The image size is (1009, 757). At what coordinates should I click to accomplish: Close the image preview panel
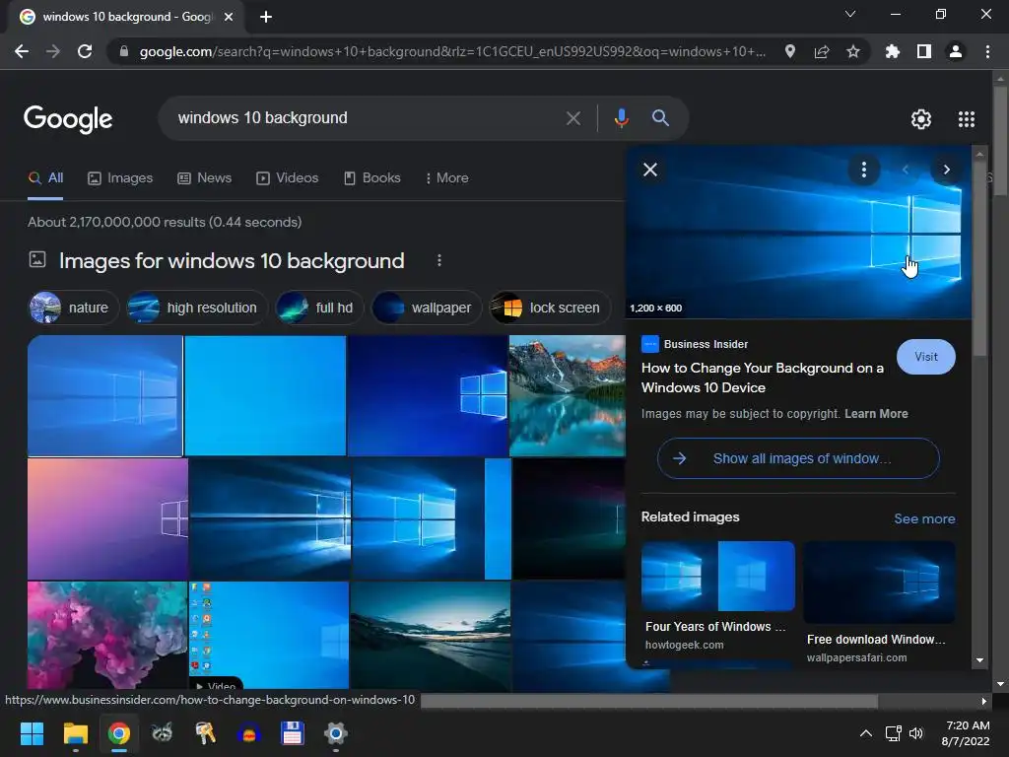coord(650,170)
